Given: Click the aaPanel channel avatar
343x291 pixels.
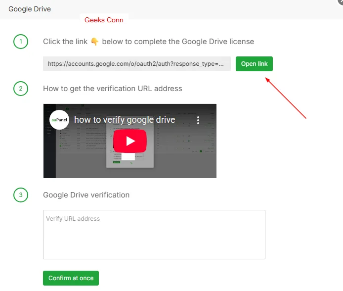Looking at the screenshot, I should coord(59,120).
